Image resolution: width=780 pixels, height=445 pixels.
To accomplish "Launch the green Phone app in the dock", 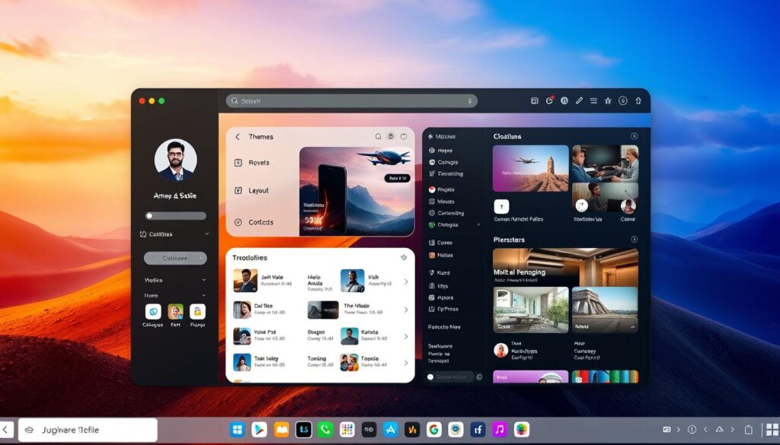I will (x=325, y=430).
